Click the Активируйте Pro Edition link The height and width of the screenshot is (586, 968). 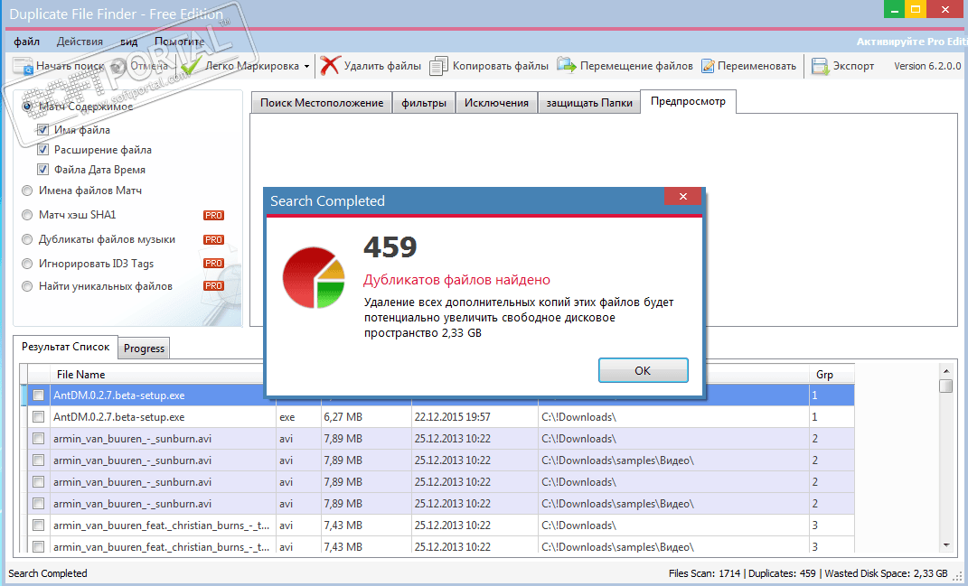(912, 42)
